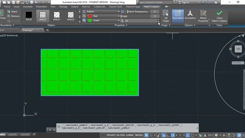The image size is (245, 138).
Task: Open the Green background color dropdown
Action: [x=103, y=20]
